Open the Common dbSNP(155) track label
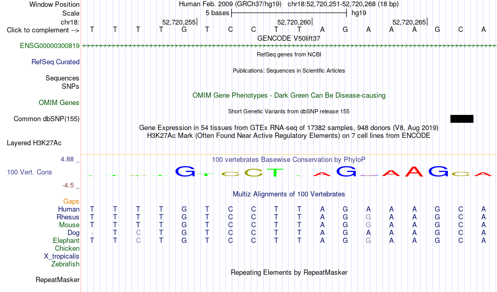Viewport: 497px width, 292px height. click(47, 119)
